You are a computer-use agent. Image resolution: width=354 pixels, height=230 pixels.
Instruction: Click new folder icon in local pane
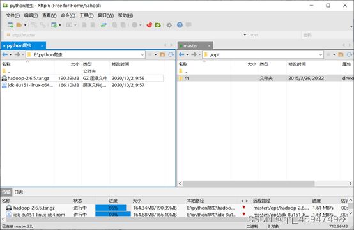click(x=162, y=54)
